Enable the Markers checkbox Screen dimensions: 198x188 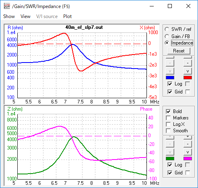168,118
